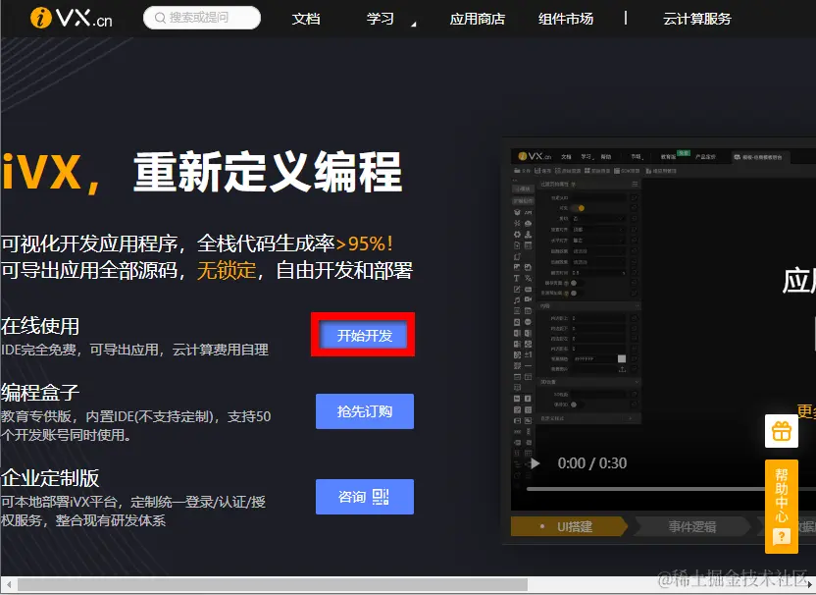Open the 应用商店 menu item
816x595 pixels.
pyautogui.click(x=478, y=19)
